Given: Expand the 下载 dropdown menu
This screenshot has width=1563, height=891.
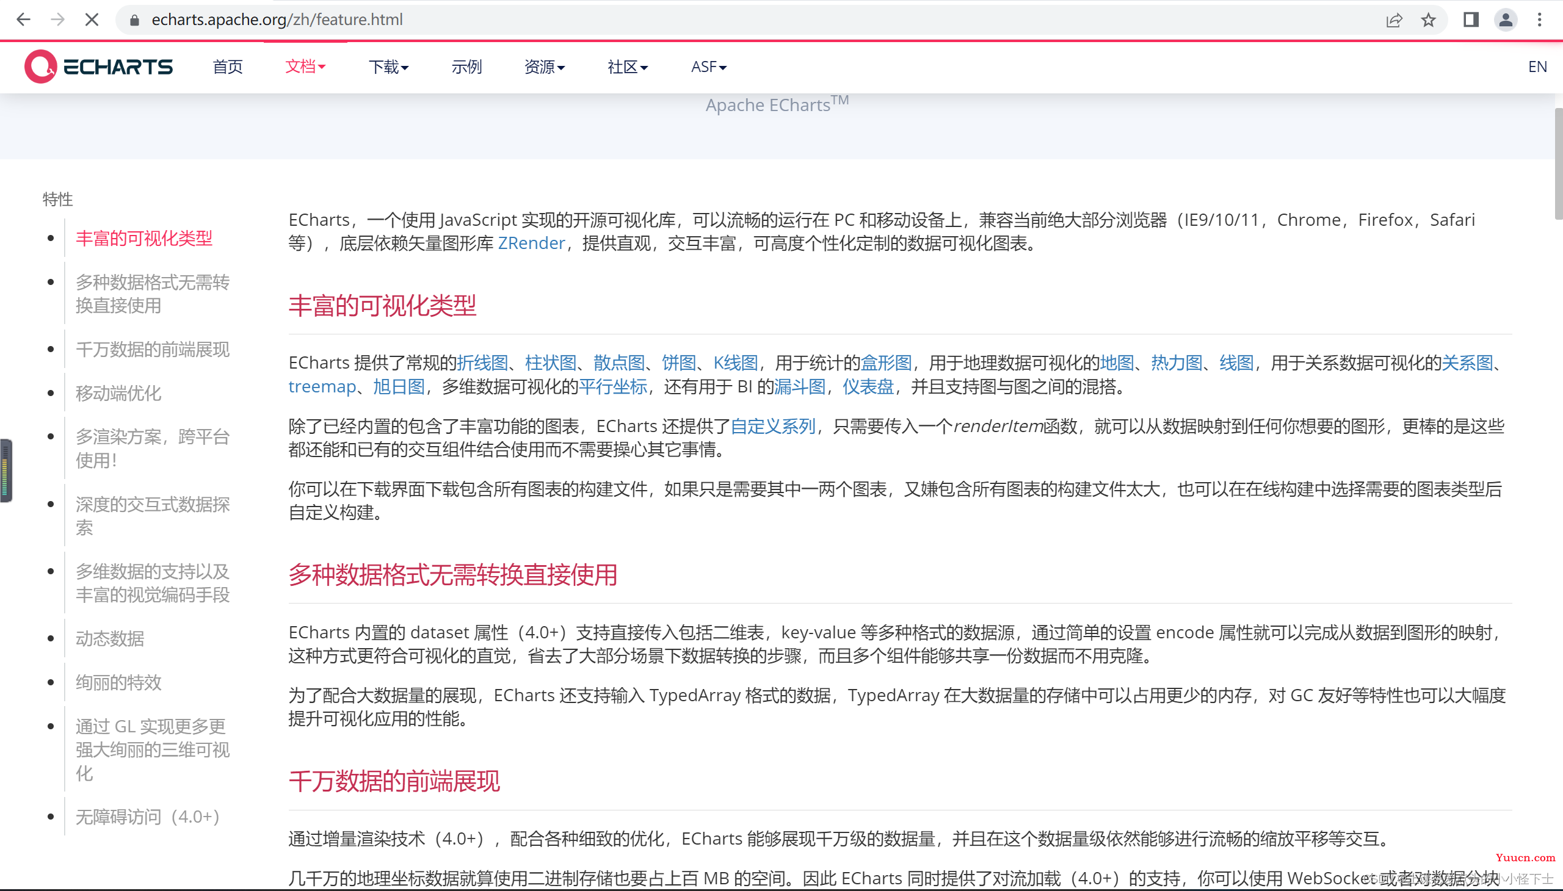Looking at the screenshot, I should [389, 66].
